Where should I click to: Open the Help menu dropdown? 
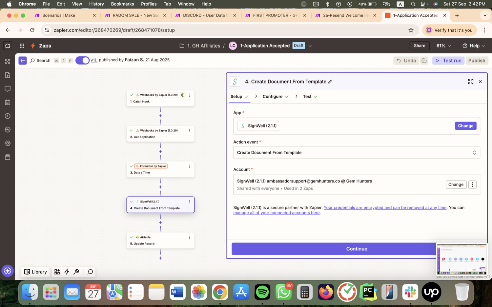474,46
